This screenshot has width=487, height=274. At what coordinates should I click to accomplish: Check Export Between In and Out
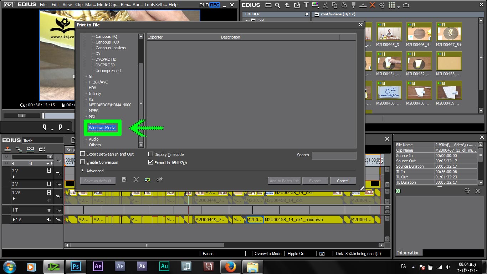point(83,154)
